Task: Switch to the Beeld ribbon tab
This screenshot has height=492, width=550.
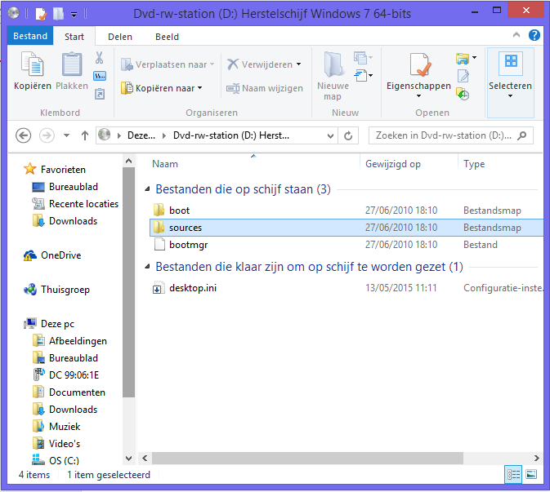Action: 167,37
